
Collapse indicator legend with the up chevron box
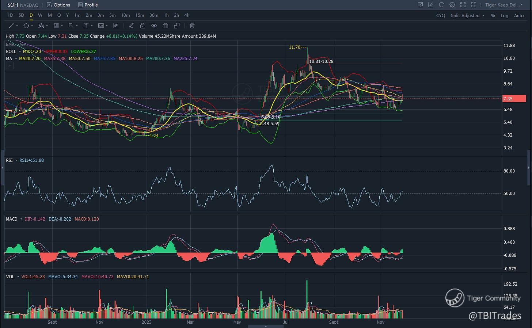[x=9, y=66]
